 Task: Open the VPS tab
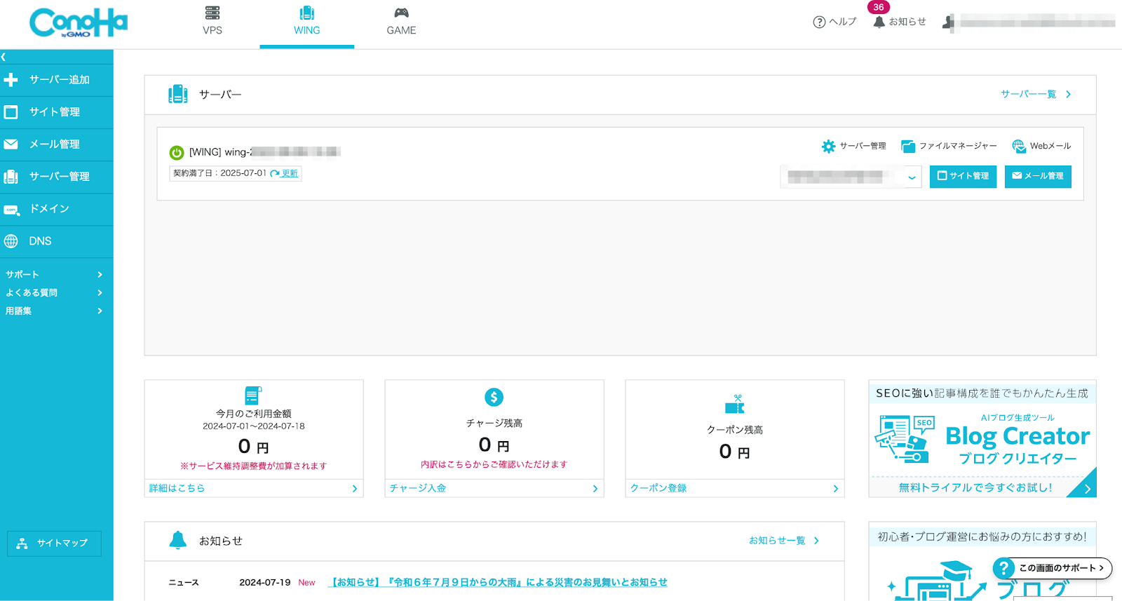point(212,22)
